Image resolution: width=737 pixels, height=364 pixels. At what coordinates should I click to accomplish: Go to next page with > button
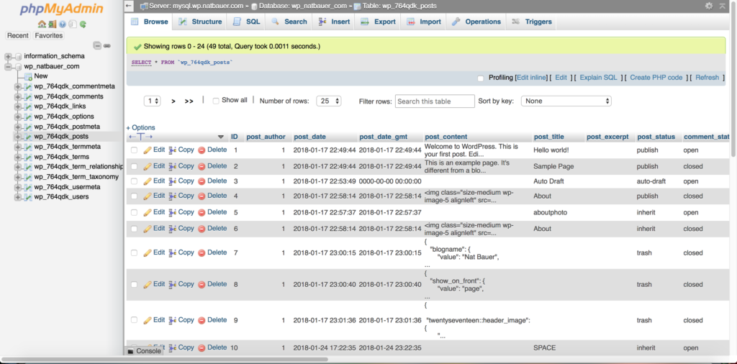click(x=173, y=101)
